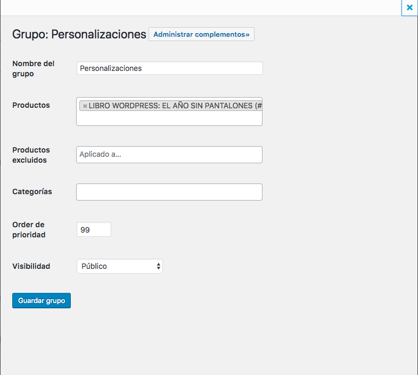
Task: Save with the Guardar grupo button
Action: [x=42, y=301]
